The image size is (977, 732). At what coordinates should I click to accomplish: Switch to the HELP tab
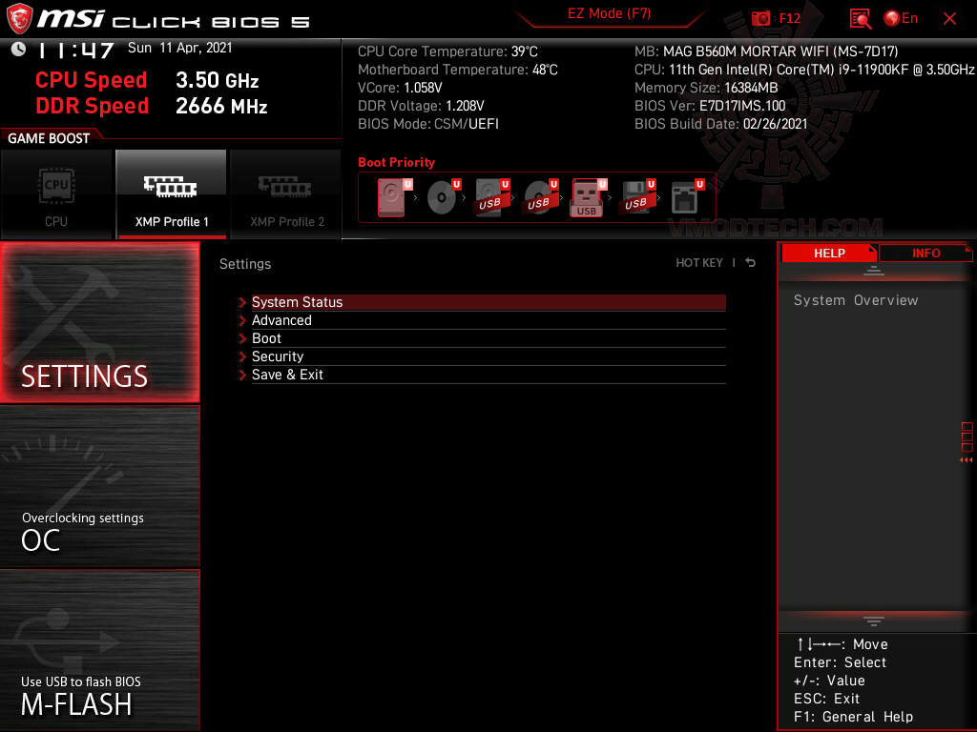(829, 253)
